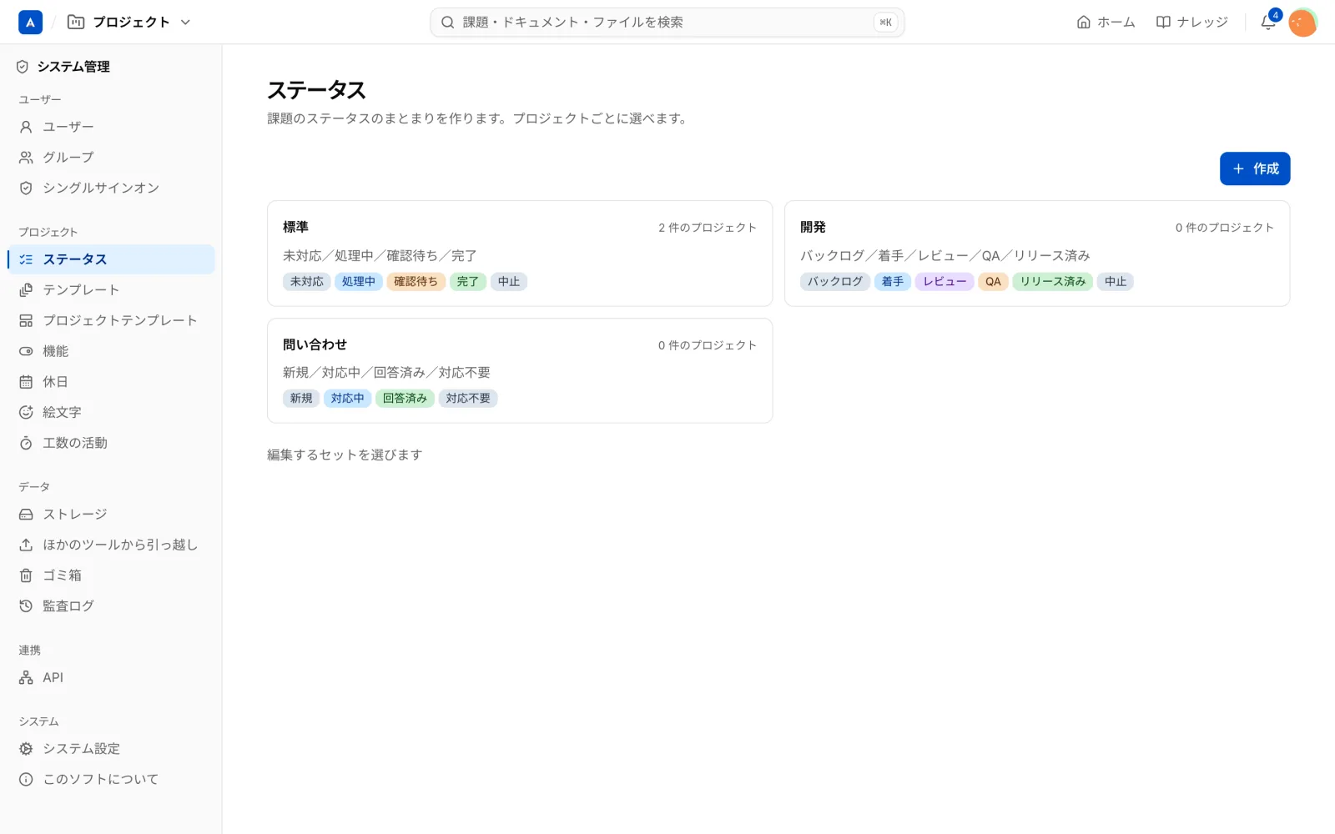1335x834 pixels.
Task: Select the 開発 status set card
Action: click(x=1037, y=254)
